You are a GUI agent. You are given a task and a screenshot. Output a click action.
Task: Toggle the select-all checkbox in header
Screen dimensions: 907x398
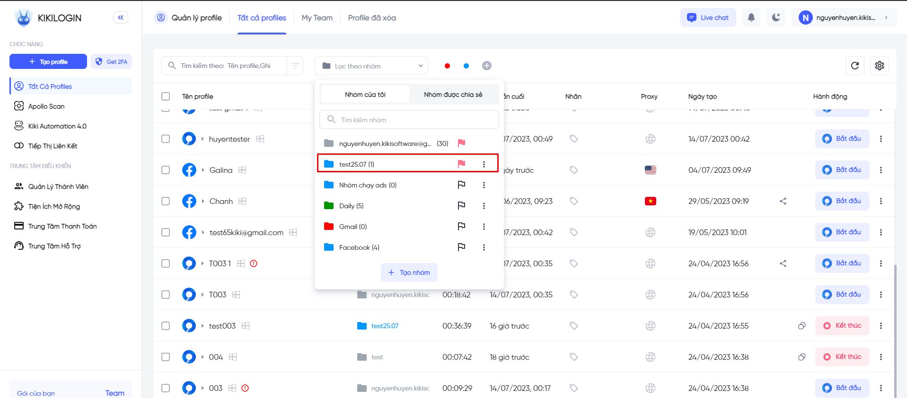166,96
